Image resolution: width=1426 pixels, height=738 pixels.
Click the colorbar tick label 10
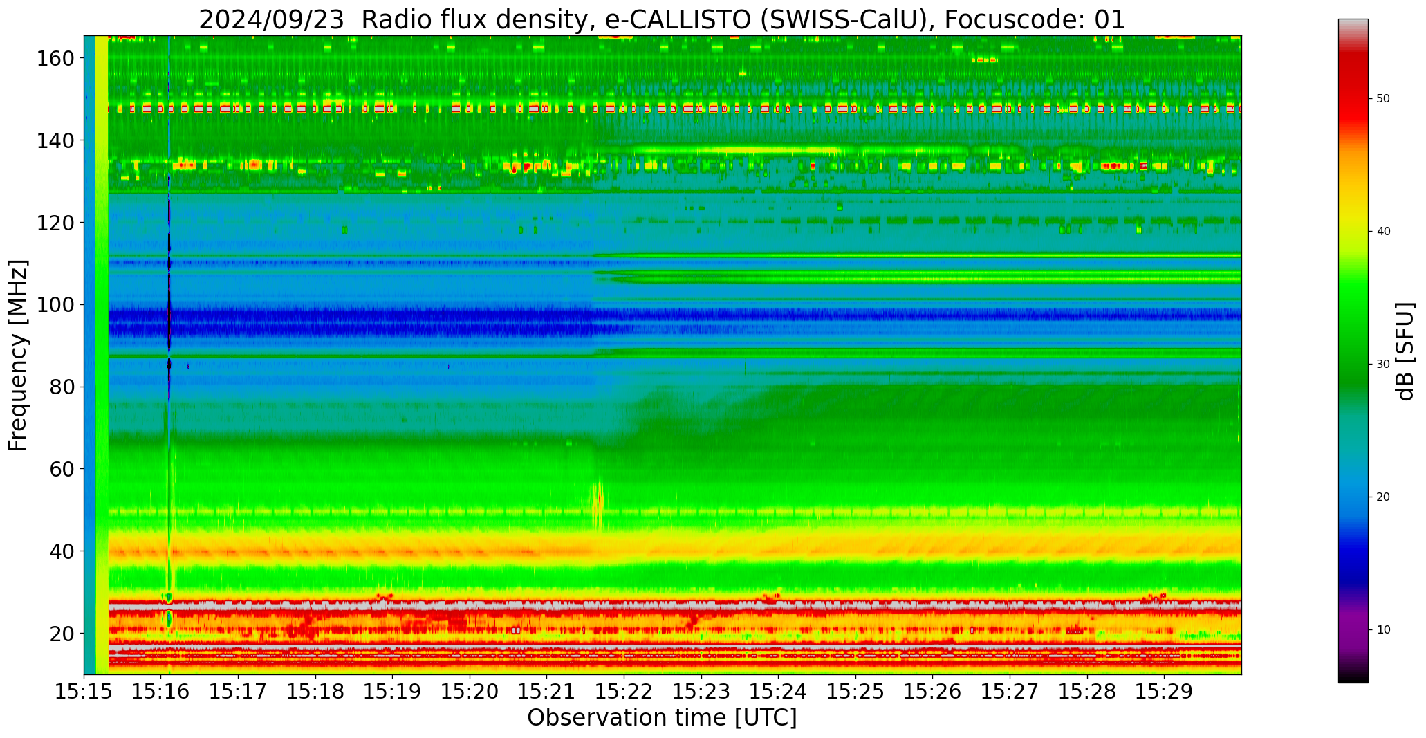tap(1383, 629)
